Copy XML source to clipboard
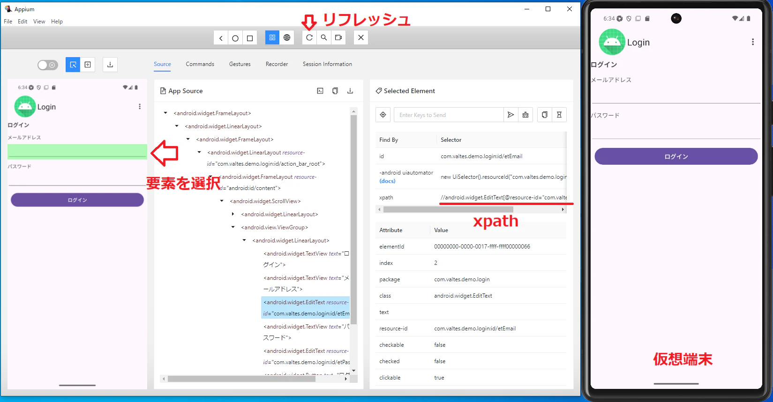This screenshot has width=773, height=402. tap(335, 91)
